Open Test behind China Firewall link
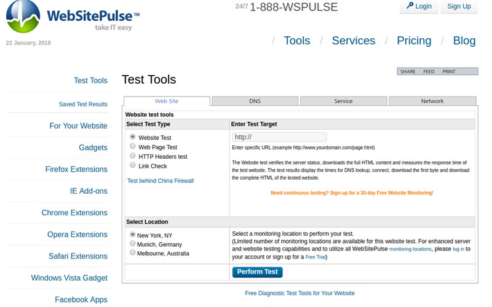The width and height of the screenshot is (492, 307). tap(161, 181)
